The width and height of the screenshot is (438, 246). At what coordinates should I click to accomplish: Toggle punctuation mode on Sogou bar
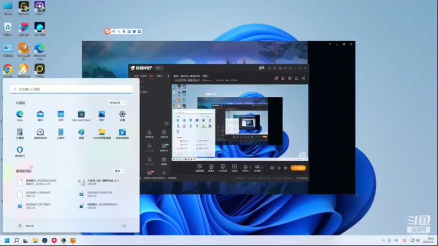point(119,32)
